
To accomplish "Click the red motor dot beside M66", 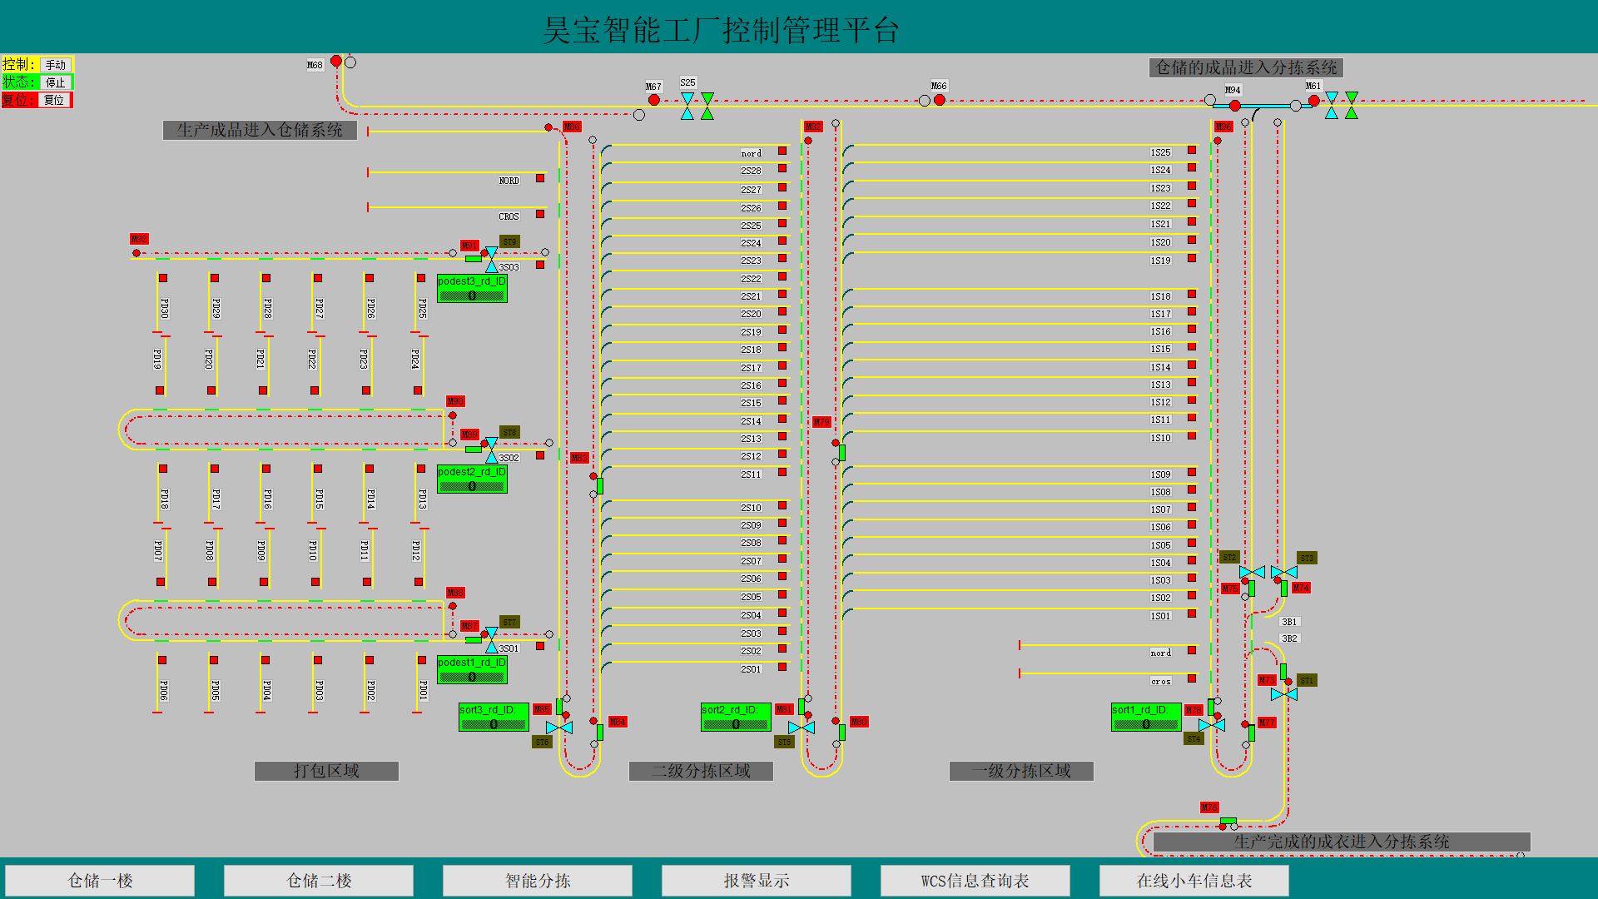I will click(x=940, y=100).
